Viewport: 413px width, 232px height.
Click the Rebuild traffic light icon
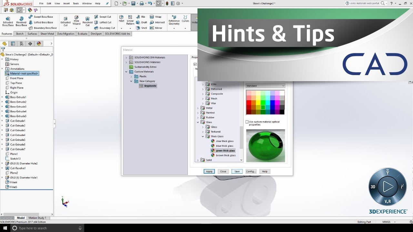[167, 4]
